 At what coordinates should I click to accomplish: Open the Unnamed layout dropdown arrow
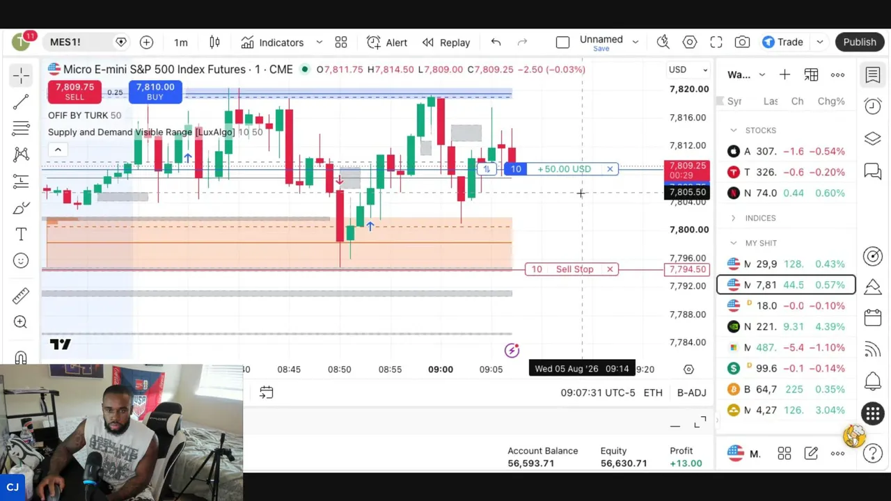click(635, 42)
